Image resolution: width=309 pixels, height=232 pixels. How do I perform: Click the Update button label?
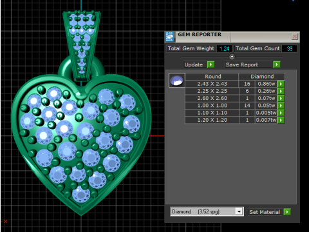(x=194, y=64)
